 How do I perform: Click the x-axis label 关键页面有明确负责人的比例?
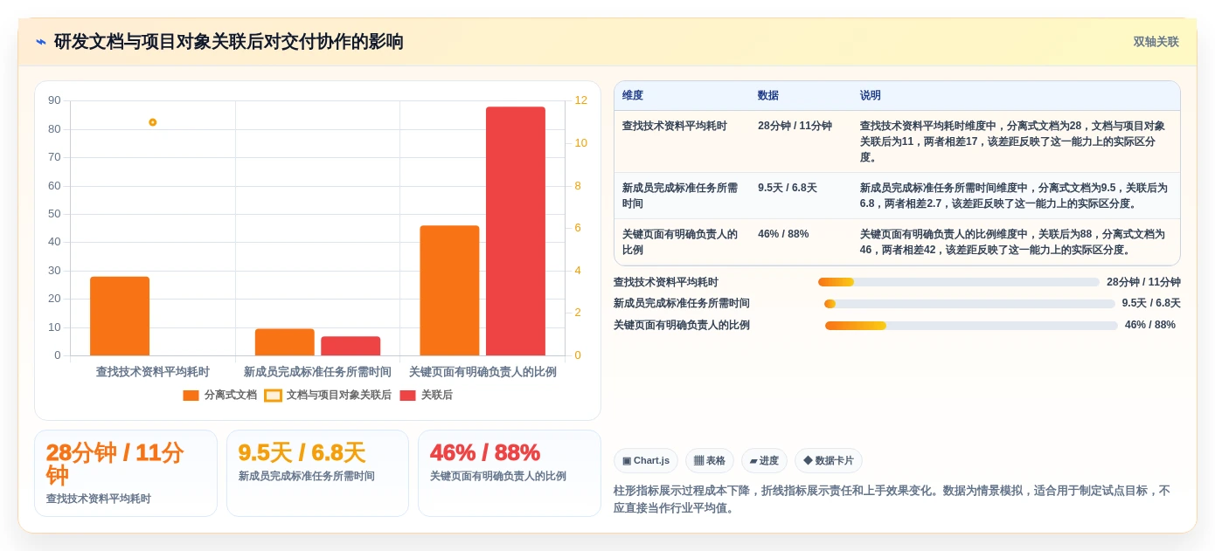click(x=483, y=372)
